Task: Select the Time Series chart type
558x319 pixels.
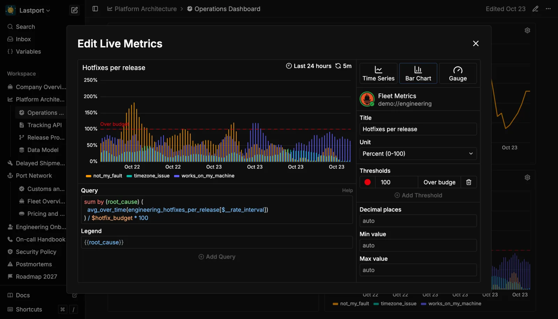Action: 378,73
